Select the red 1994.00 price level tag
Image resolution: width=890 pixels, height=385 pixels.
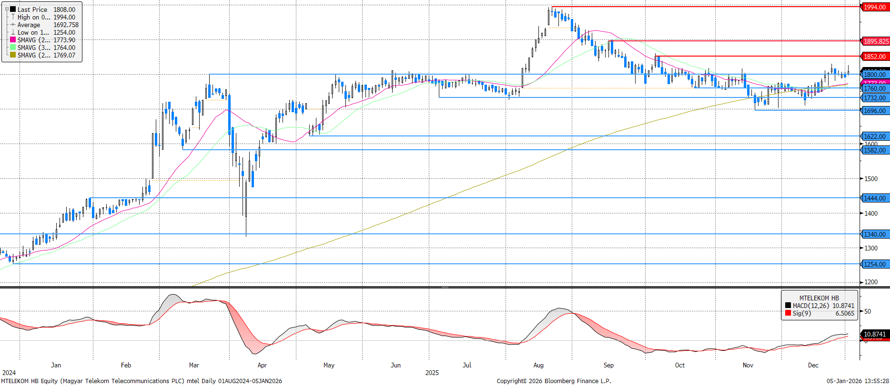pos(874,7)
